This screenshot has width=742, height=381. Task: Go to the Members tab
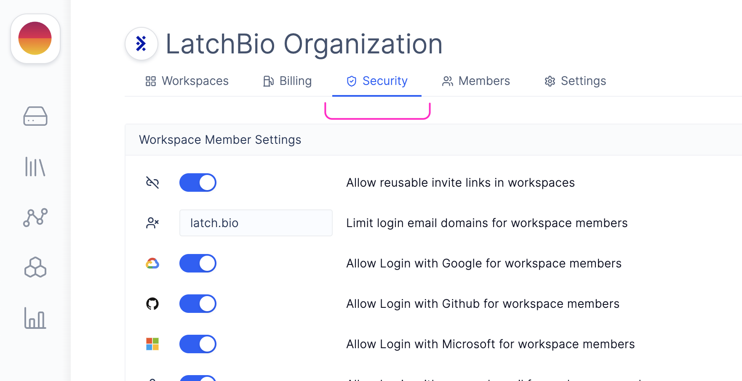(x=476, y=81)
